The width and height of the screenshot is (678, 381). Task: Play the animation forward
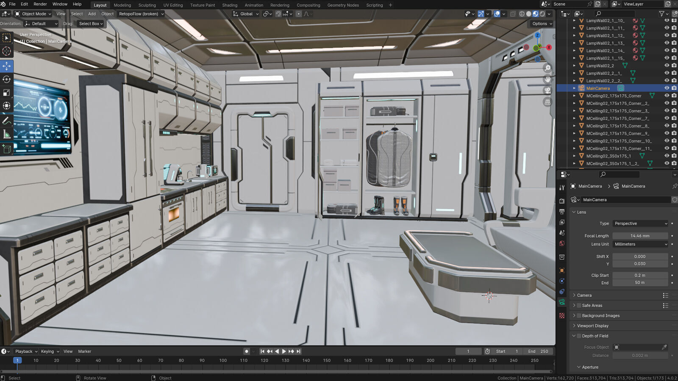pyautogui.click(x=284, y=351)
